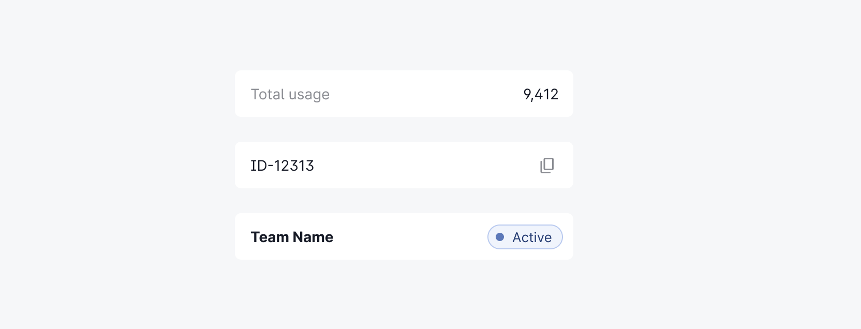Click the digits 412 in the usage count
The height and width of the screenshot is (329, 861).
(x=546, y=94)
